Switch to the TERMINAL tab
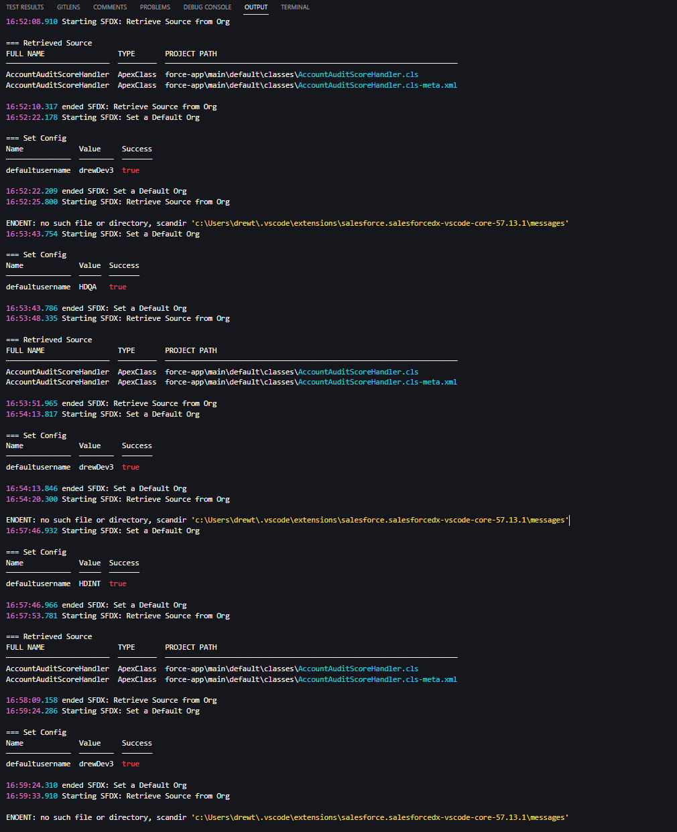Image resolution: width=677 pixels, height=832 pixels. [x=294, y=7]
